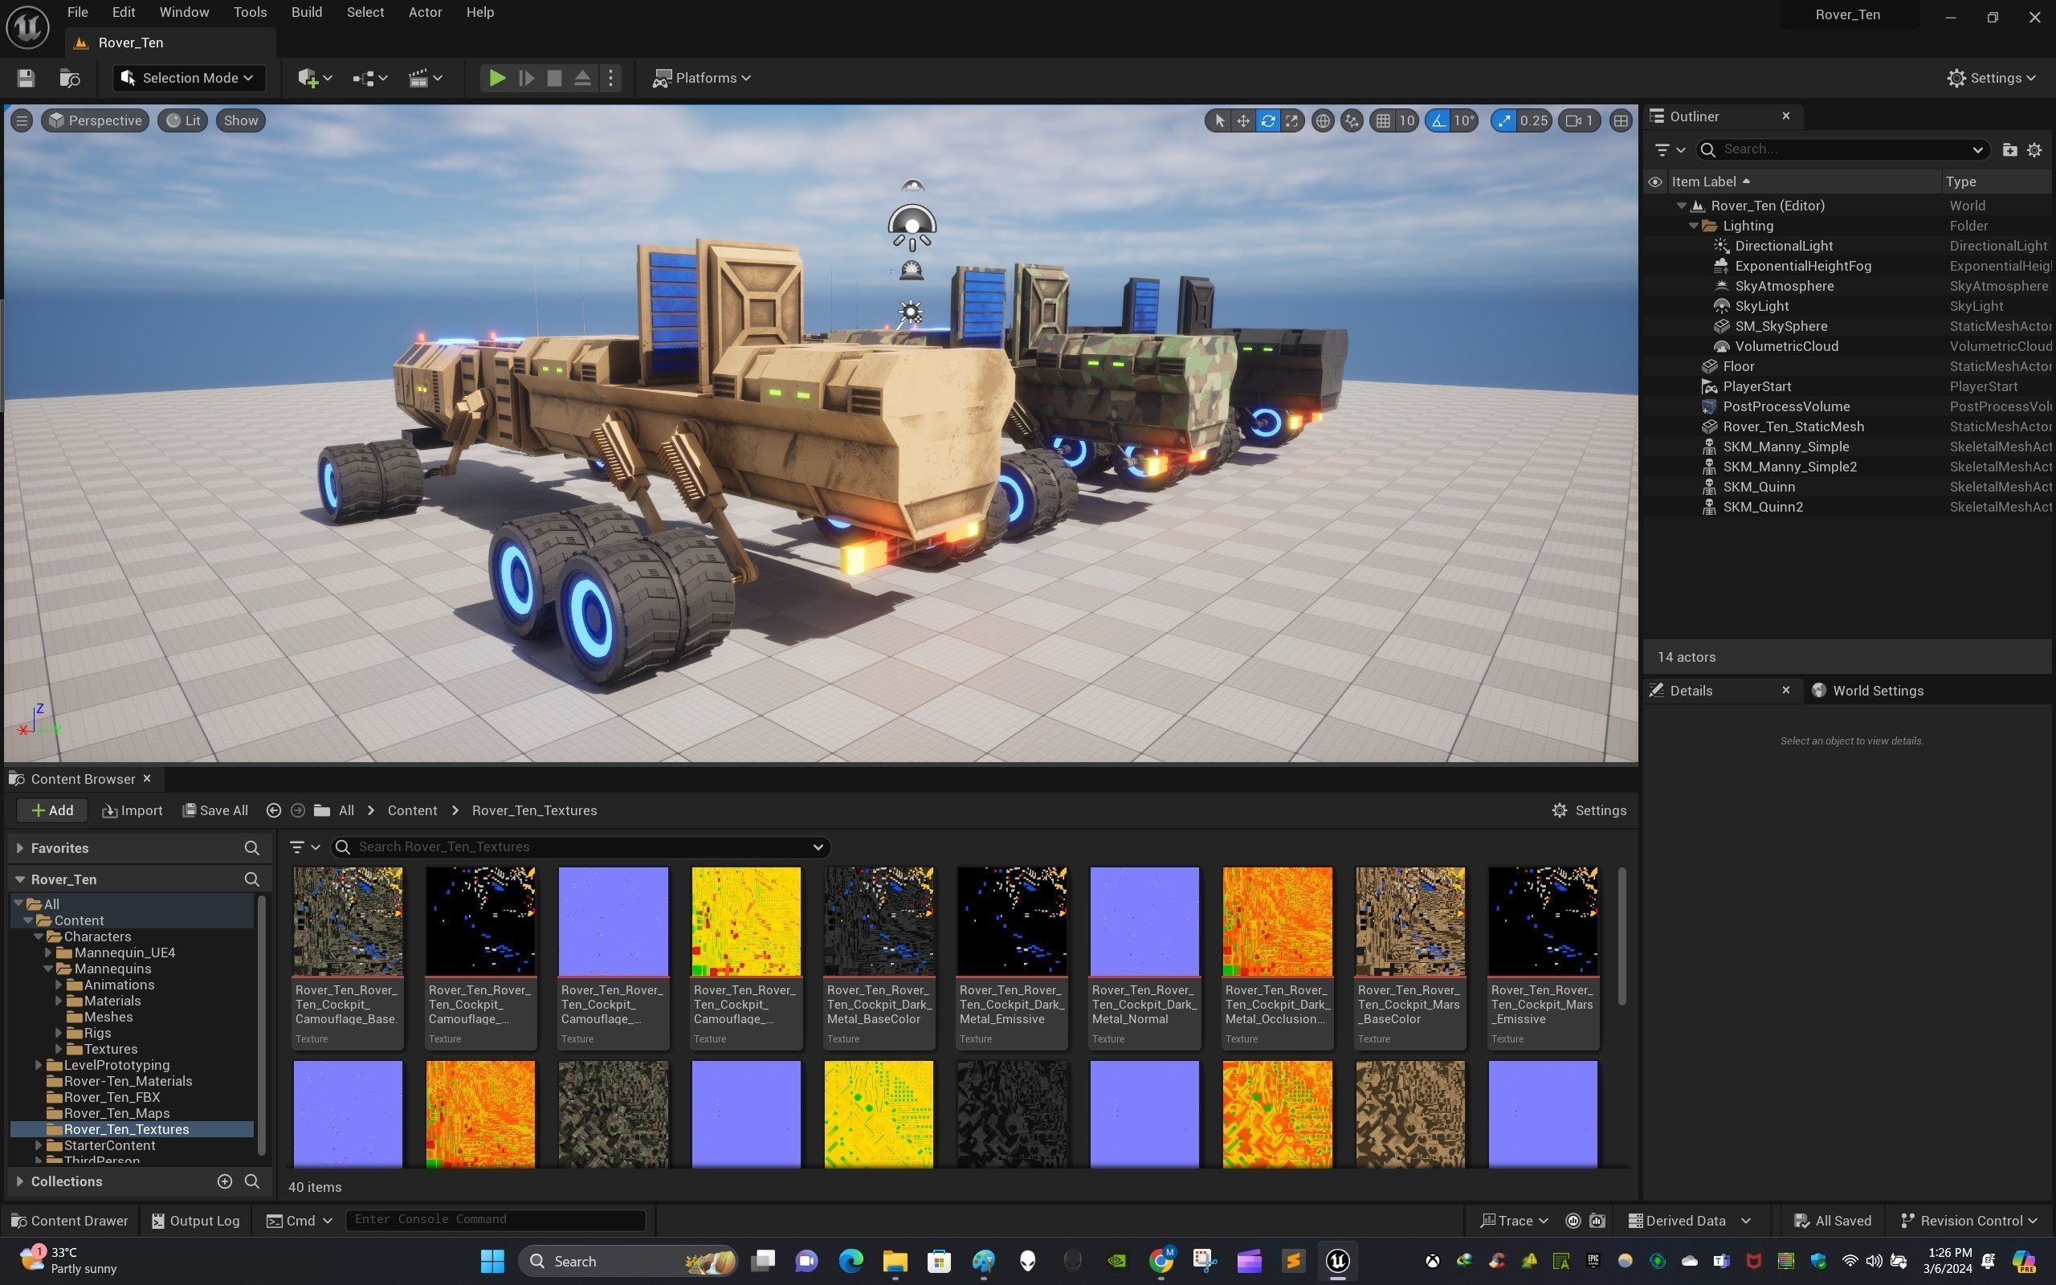Click the Stop simulation button

coord(554,78)
